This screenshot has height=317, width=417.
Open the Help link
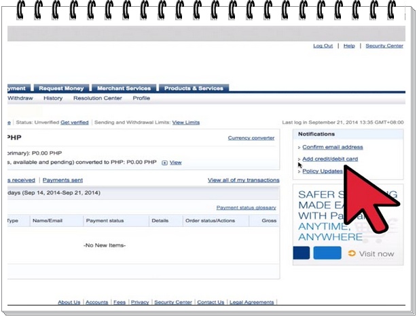tap(349, 46)
